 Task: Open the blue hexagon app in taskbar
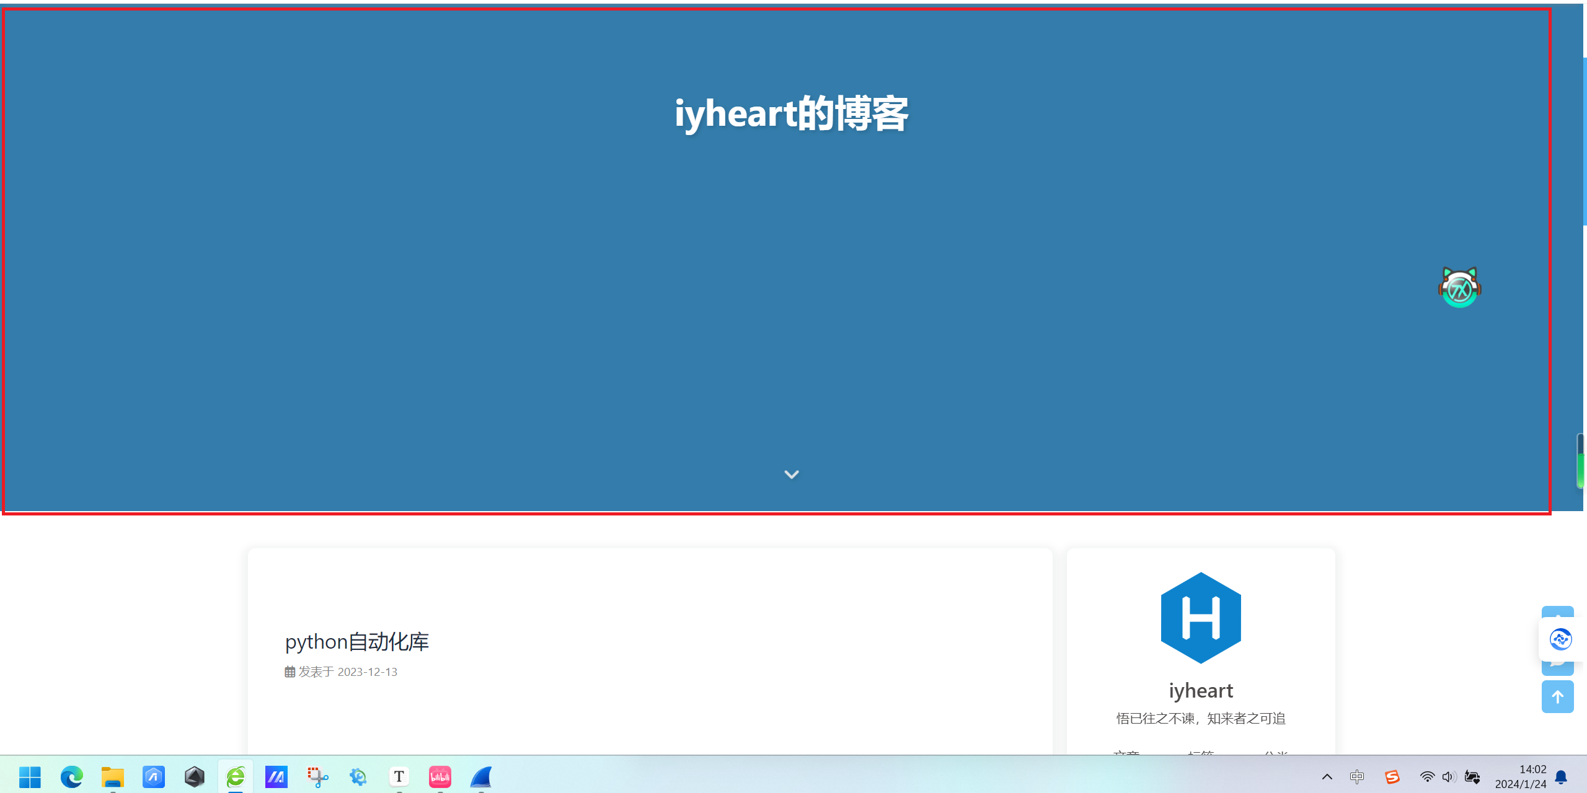coord(154,776)
